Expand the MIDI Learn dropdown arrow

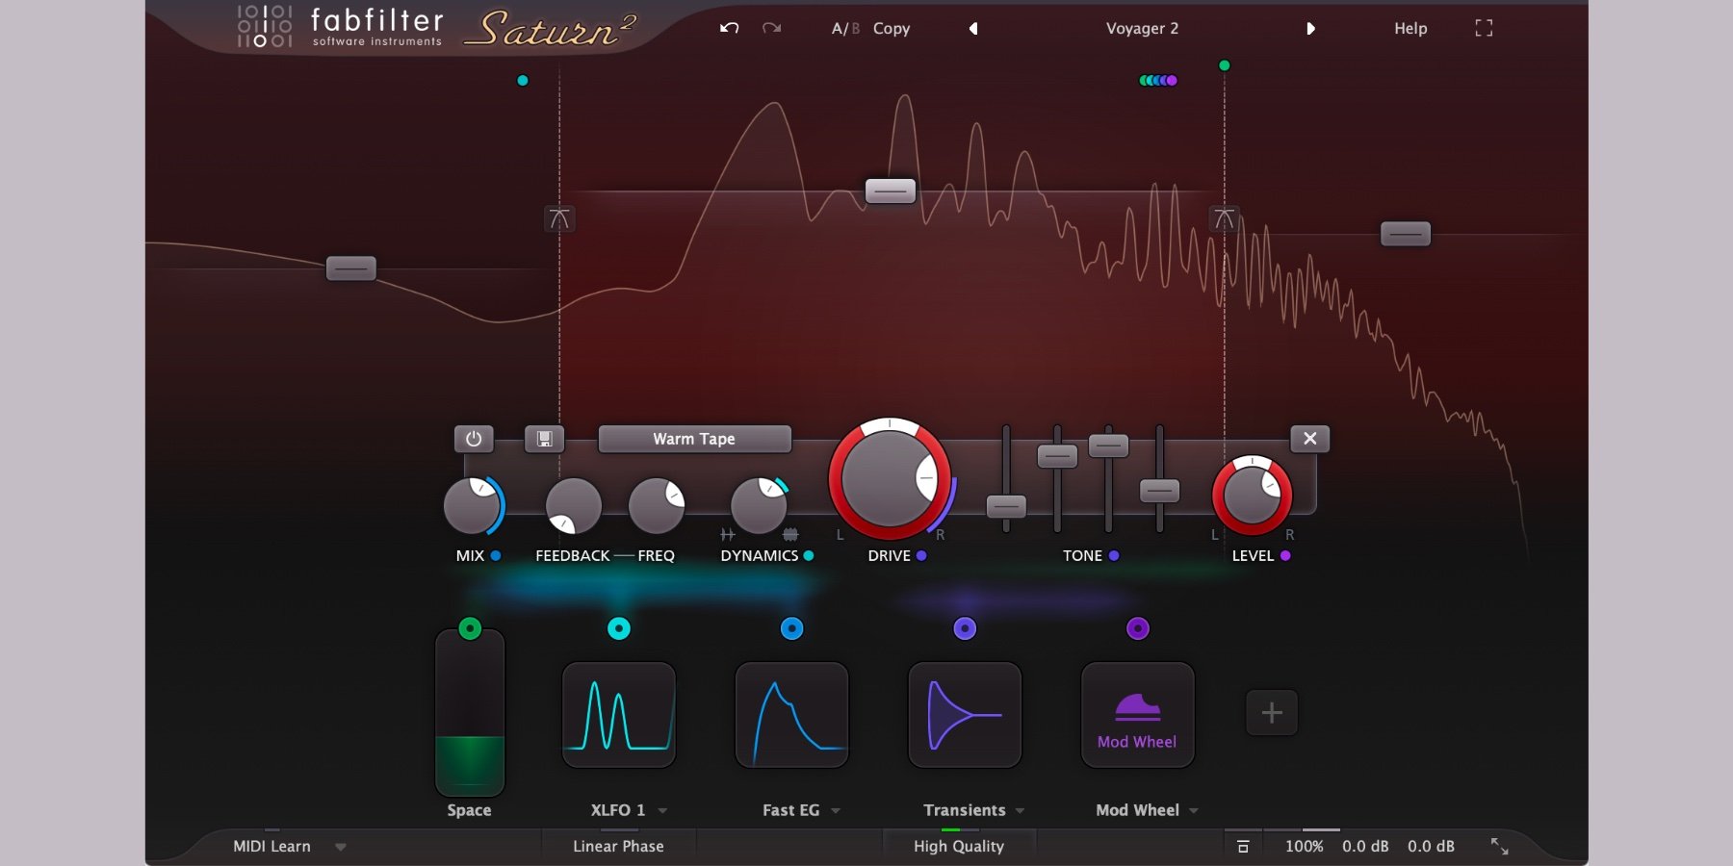[341, 847]
